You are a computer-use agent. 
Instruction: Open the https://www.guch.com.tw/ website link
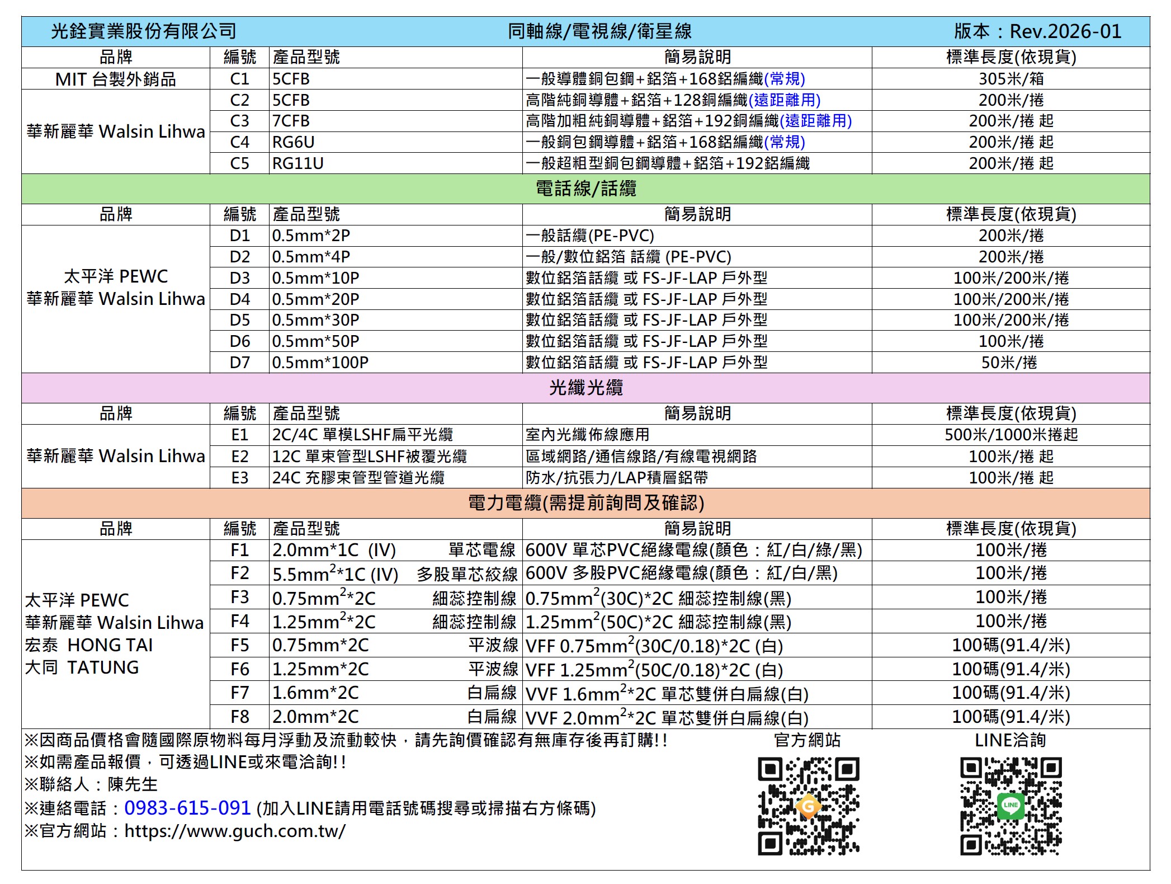(234, 831)
